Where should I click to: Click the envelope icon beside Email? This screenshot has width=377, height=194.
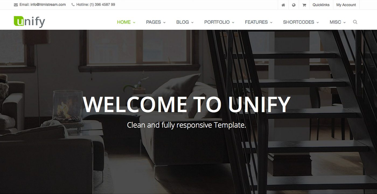[x=16, y=5]
